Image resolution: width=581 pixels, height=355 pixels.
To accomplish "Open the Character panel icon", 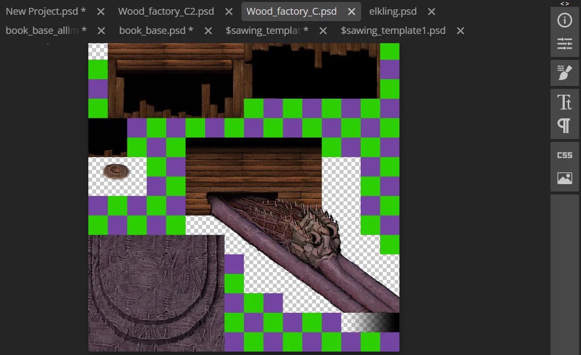I will click(x=564, y=102).
